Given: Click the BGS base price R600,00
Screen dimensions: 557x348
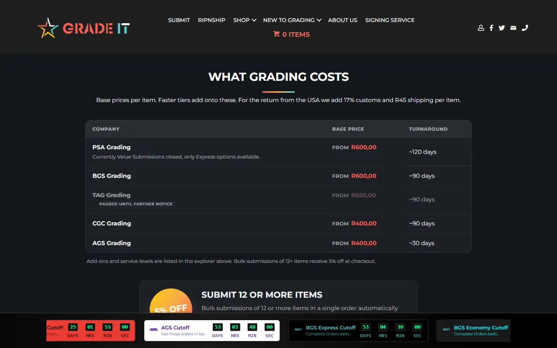Looking at the screenshot, I should pos(364,176).
